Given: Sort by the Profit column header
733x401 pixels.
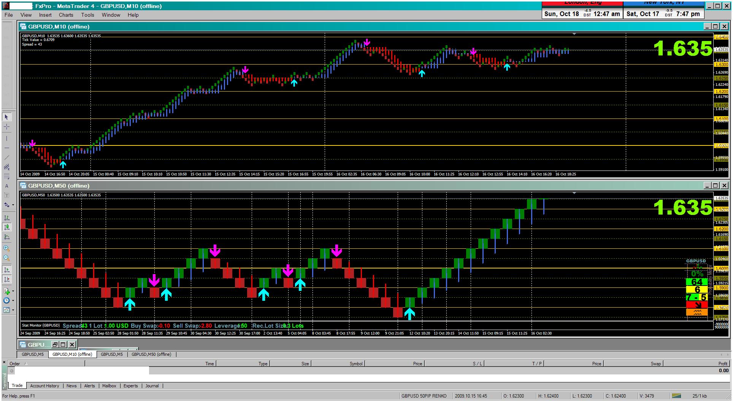Looking at the screenshot, I should pos(697,363).
